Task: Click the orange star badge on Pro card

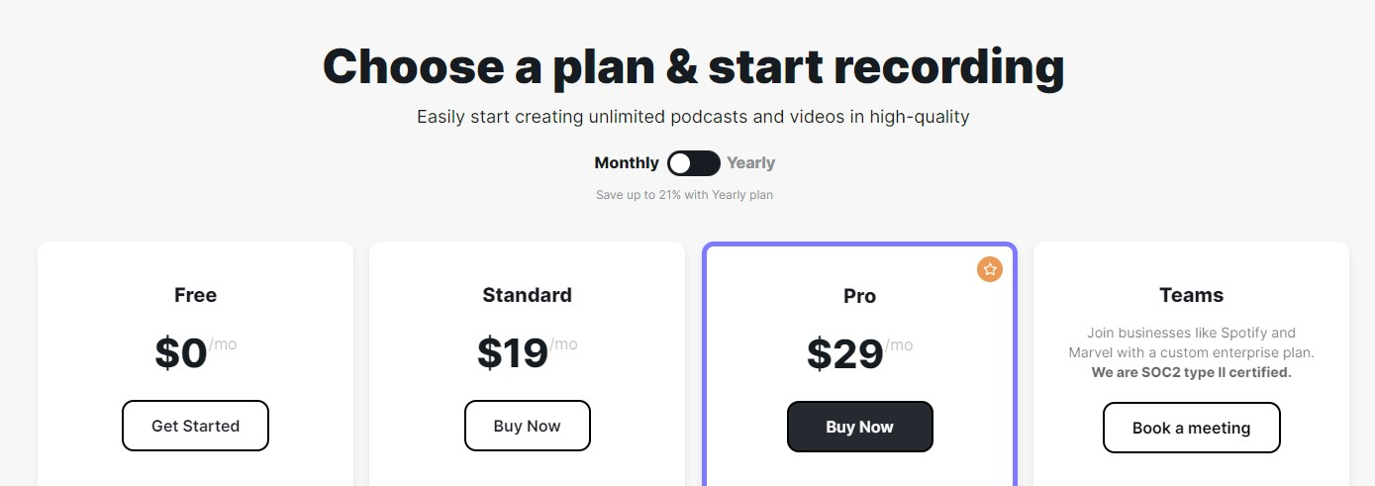Action: click(x=990, y=269)
